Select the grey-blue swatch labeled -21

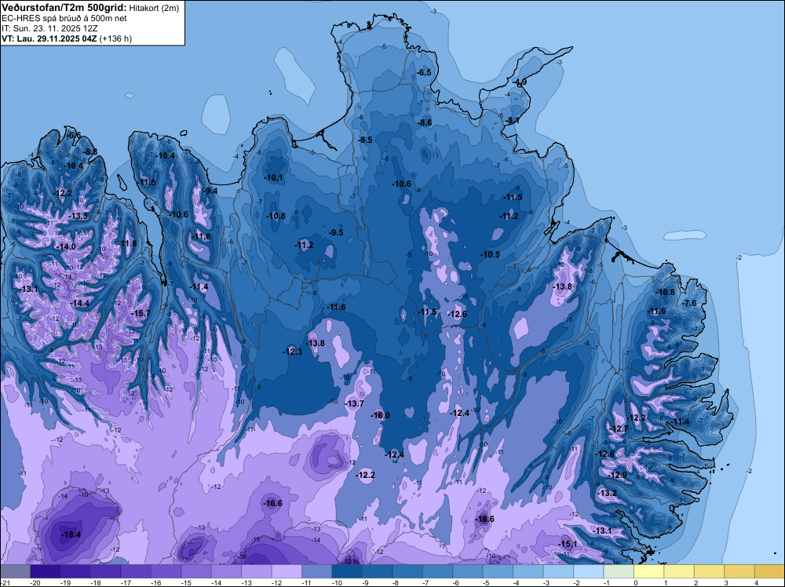click(16, 571)
